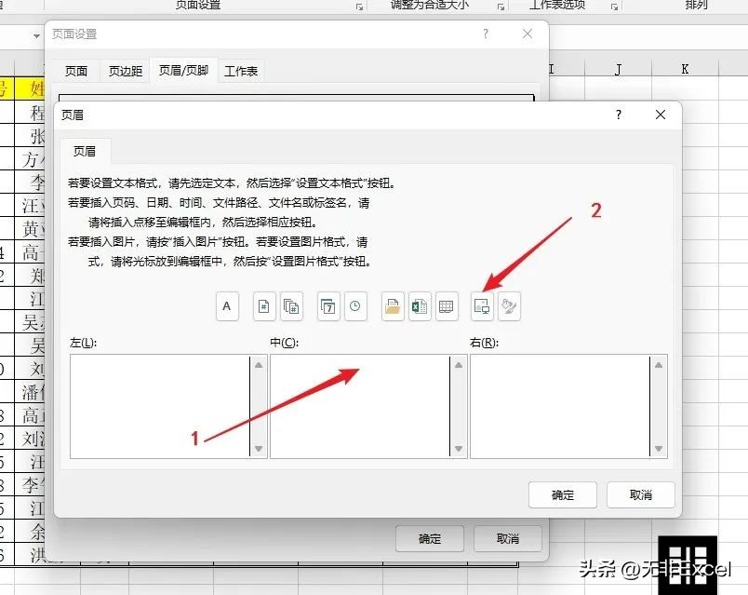Insert page number icon in header dialog

point(264,306)
